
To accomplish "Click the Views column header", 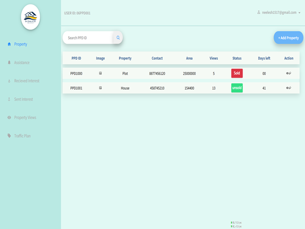I will [x=213, y=59].
